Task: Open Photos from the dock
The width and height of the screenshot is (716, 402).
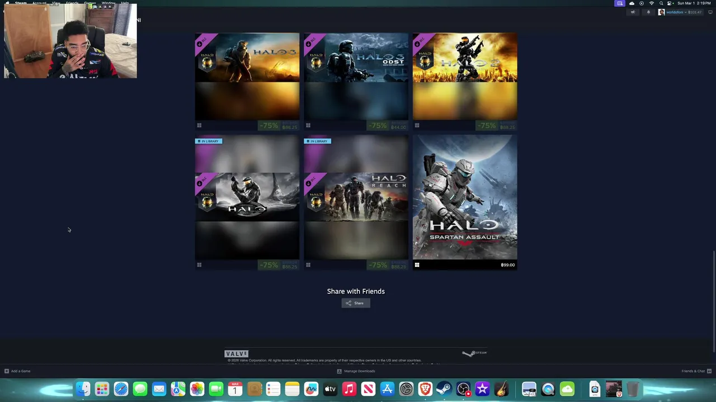Action: coord(197,389)
